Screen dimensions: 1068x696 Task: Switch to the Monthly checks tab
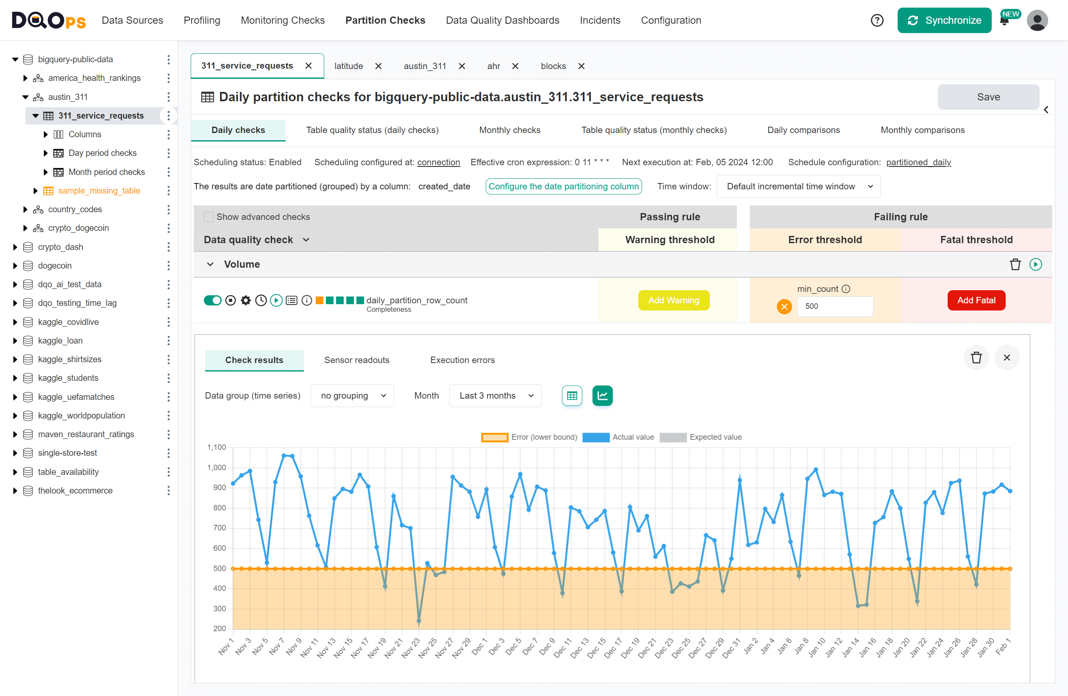[509, 130]
